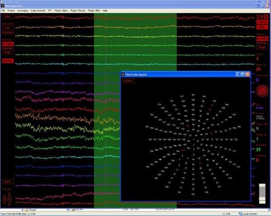
Task: Open the File menu
Action: [x=3, y=10]
